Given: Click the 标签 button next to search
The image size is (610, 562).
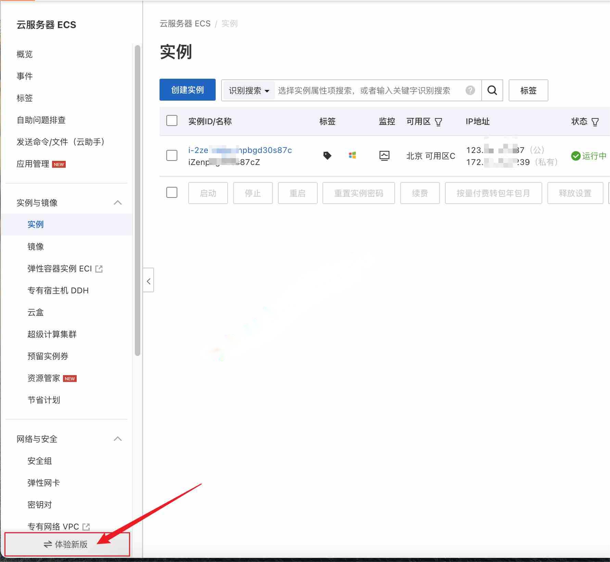Looking at the screenshot, I should pyautogui.click(x=528, y=90).
